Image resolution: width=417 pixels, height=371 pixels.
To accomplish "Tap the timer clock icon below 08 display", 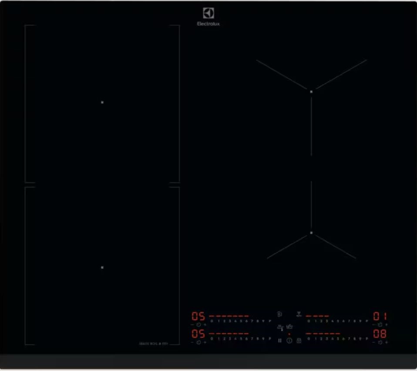I will tap(380, 342).
